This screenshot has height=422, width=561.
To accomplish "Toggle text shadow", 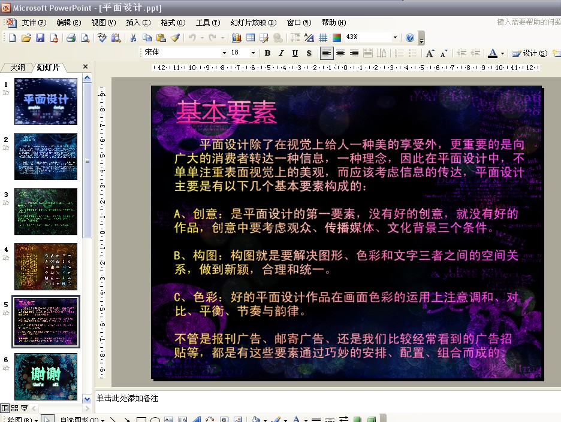I will tap(309, 53).
